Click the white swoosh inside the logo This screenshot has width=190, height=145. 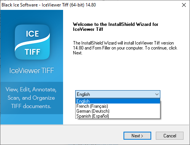click(x=32, y=43)
